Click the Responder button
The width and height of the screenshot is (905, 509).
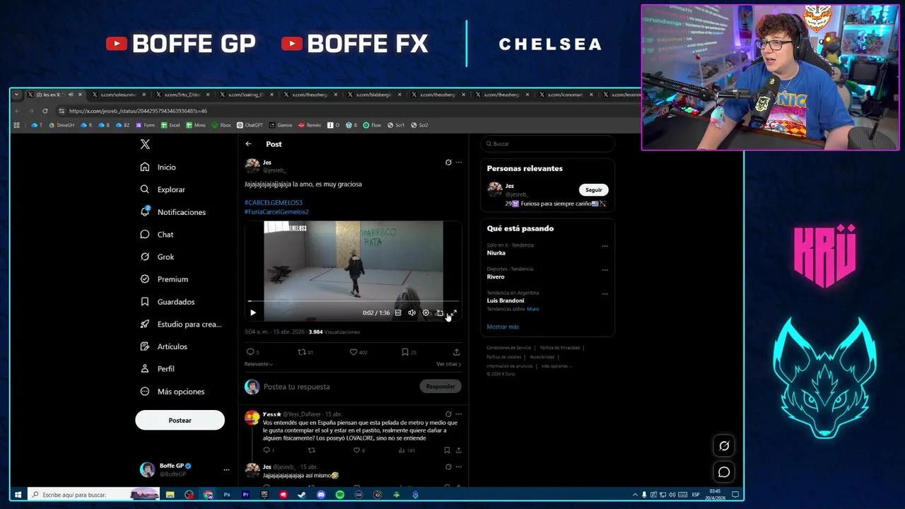pos(440,387)
